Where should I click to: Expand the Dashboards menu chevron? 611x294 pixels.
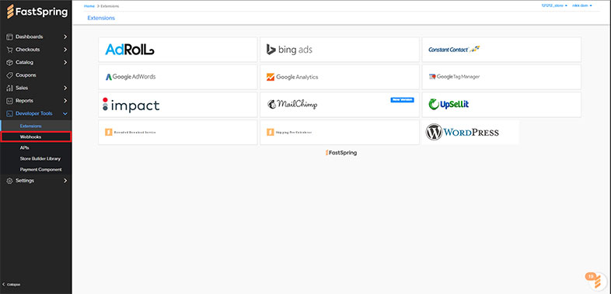[x=65, y=37]
